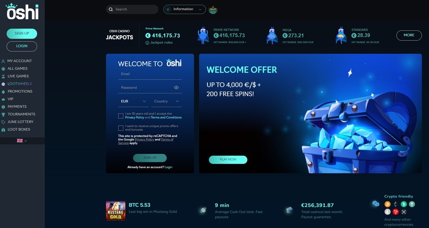This screenshot has width=429, height=228.
Task: Show password with the eye icon
Action: [x=176, y=87]
